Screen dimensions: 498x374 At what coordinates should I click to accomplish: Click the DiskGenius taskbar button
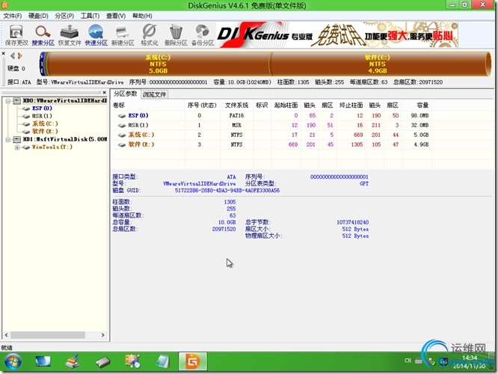(193, 361)
